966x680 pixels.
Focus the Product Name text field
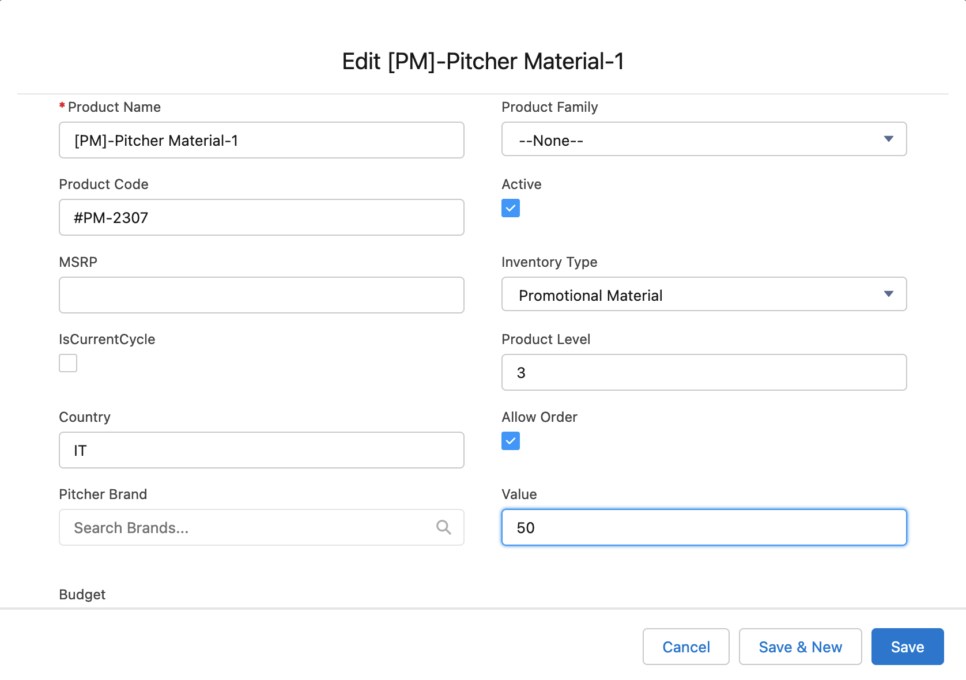point(261,140)
